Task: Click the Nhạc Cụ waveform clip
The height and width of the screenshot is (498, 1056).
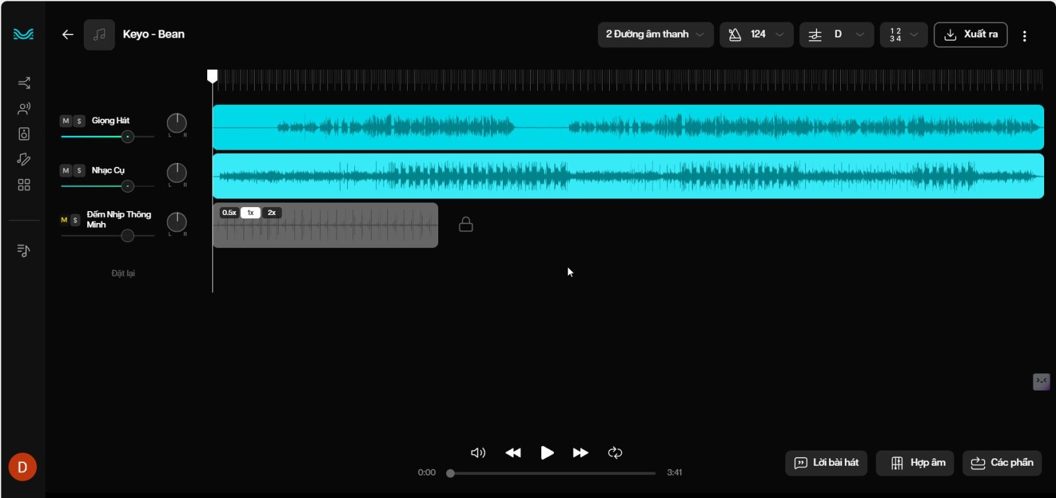Action: click(628, 176)
